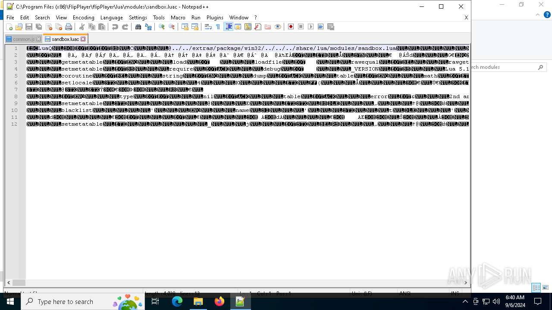Open the View menu
This screenshot has width=552, height=310.
coord(61,18)
